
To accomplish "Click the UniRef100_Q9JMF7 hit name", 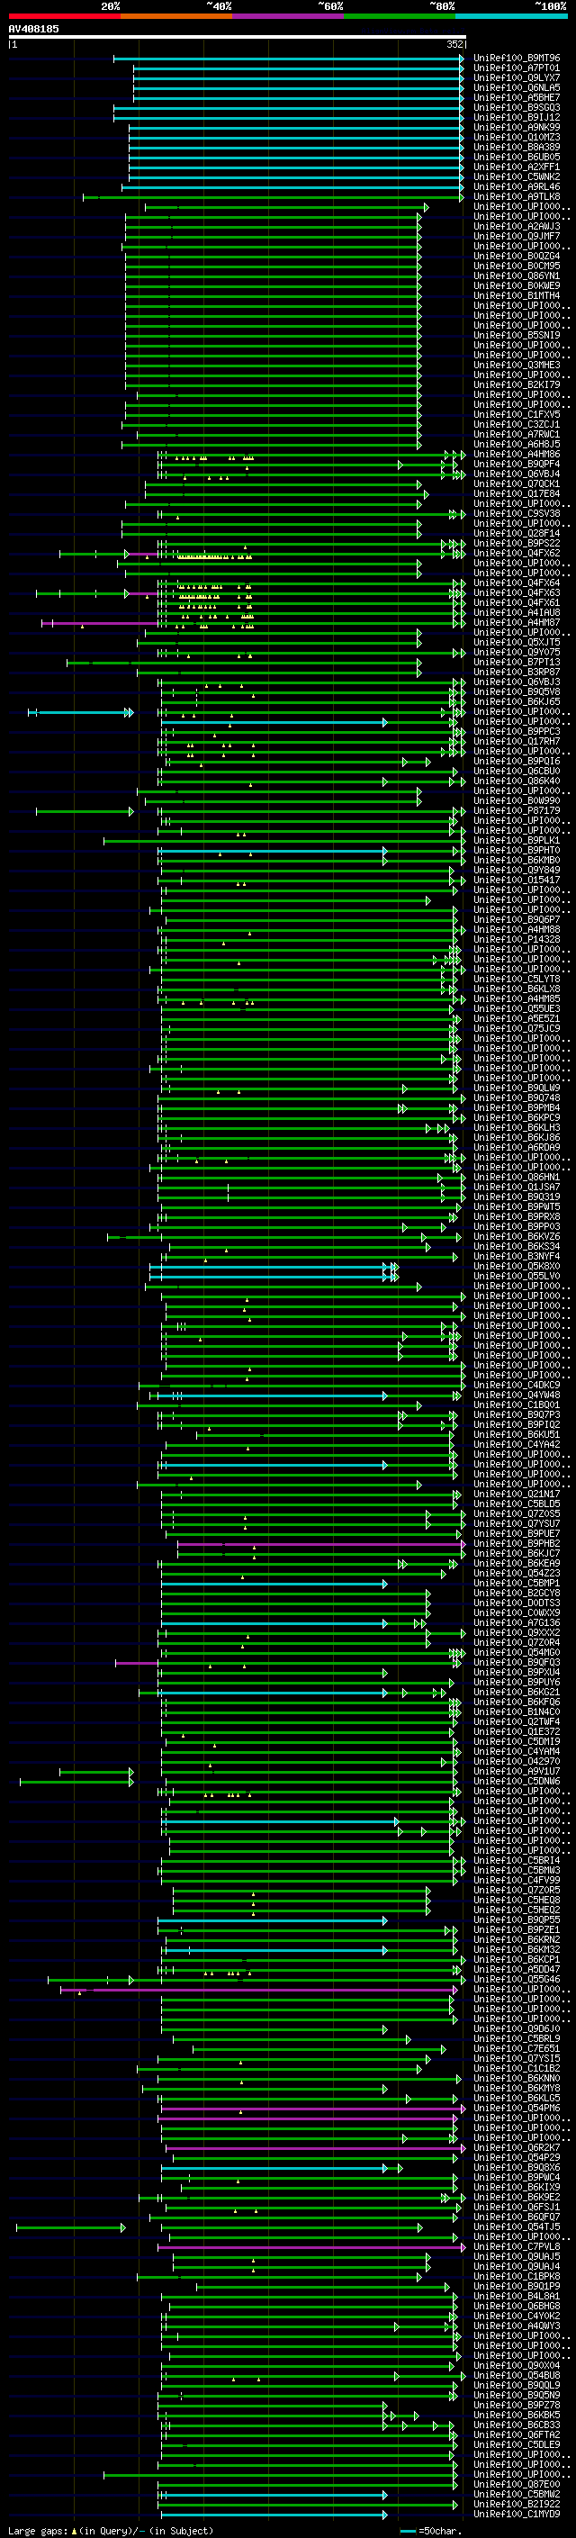I will click(516, 237).
